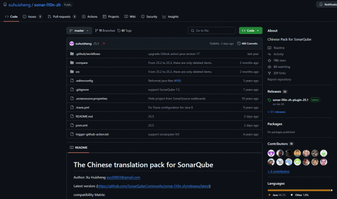Click the Other language label
Screen dimensions: 337x199
pyautogui.click(x=302, y=195)
